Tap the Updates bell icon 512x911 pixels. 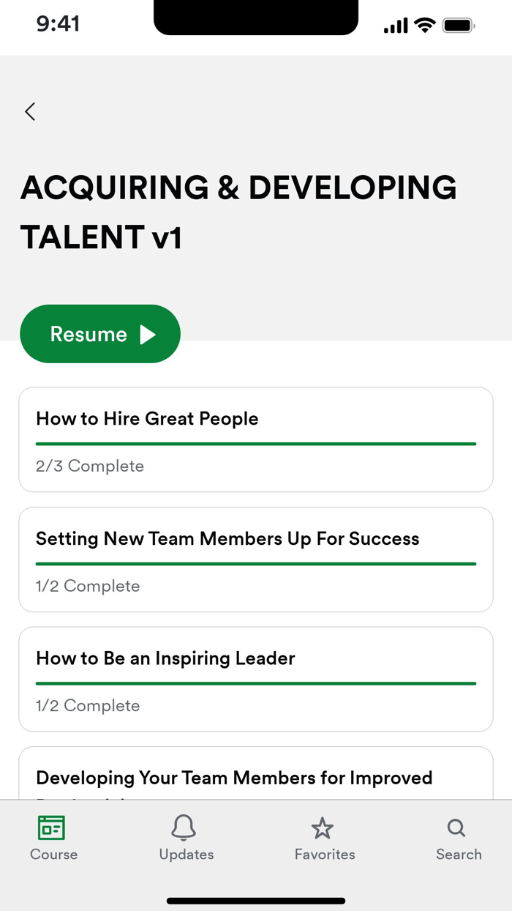pyautogui.click(x=185, y=828)
